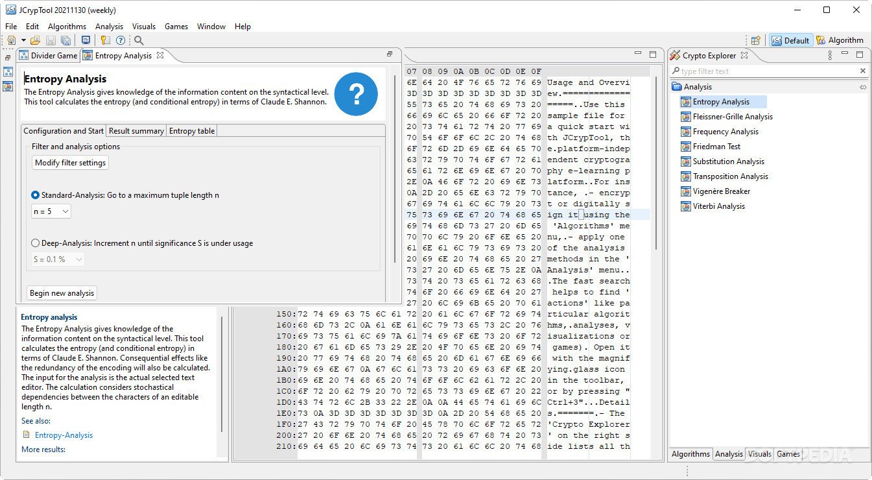
Task: Click Begin new analysis button
Action: [x=62, y=293]
